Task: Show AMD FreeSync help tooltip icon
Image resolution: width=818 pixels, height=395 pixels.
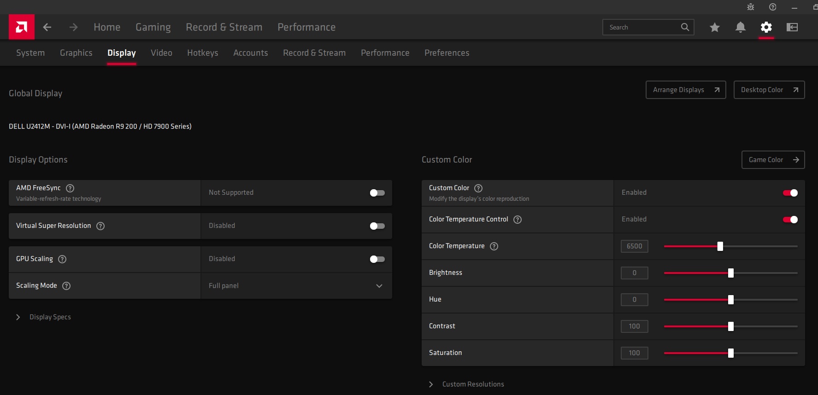Action: click(x=70, y=188)
